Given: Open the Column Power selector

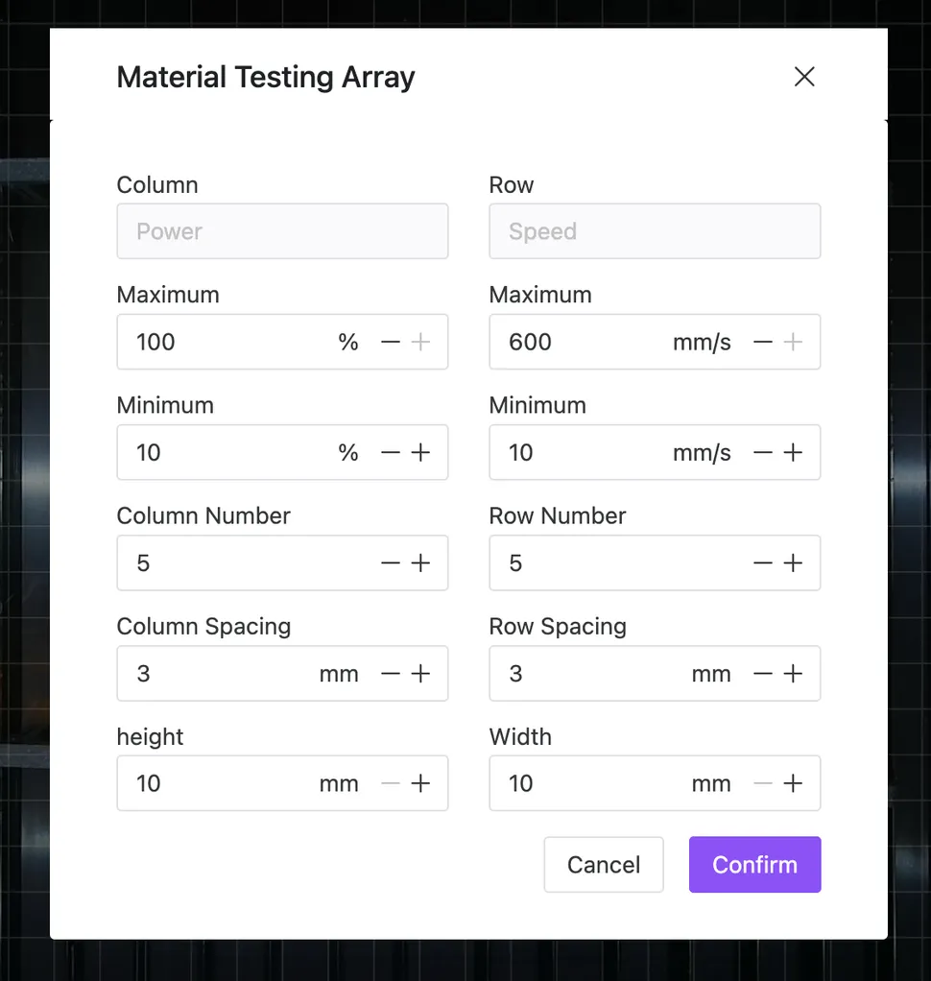Looking at the screenshot, I should (x=282, y=231).
